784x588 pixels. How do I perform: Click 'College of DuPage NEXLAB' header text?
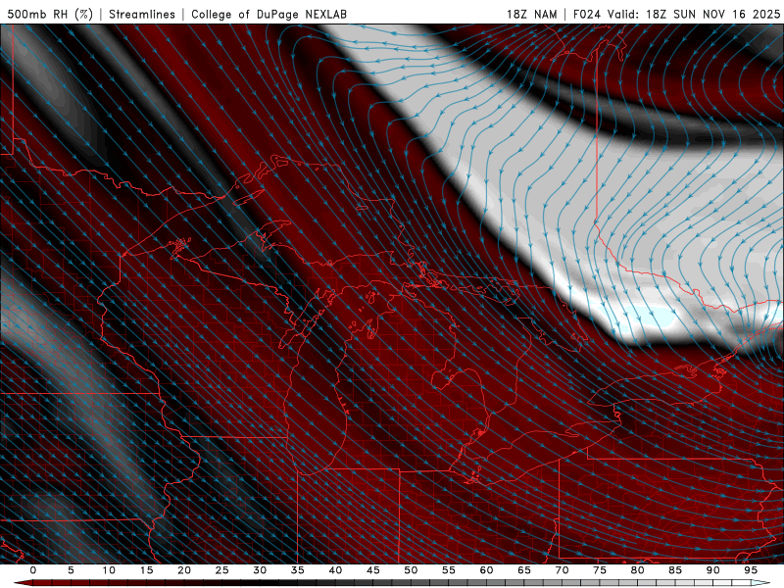pos(269,14)
